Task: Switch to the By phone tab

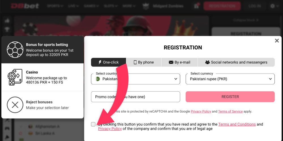Action: [144, 62]
